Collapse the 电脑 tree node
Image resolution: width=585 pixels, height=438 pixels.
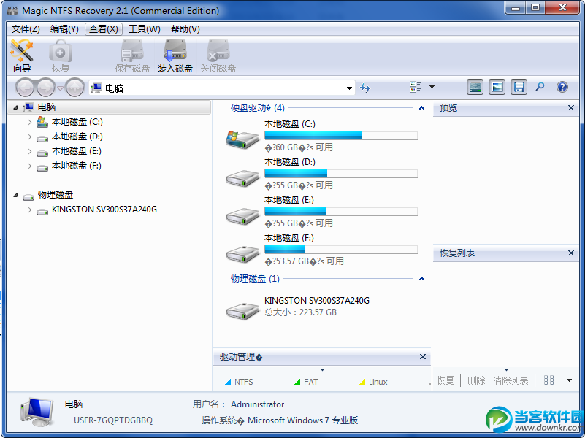click(15, 108)
